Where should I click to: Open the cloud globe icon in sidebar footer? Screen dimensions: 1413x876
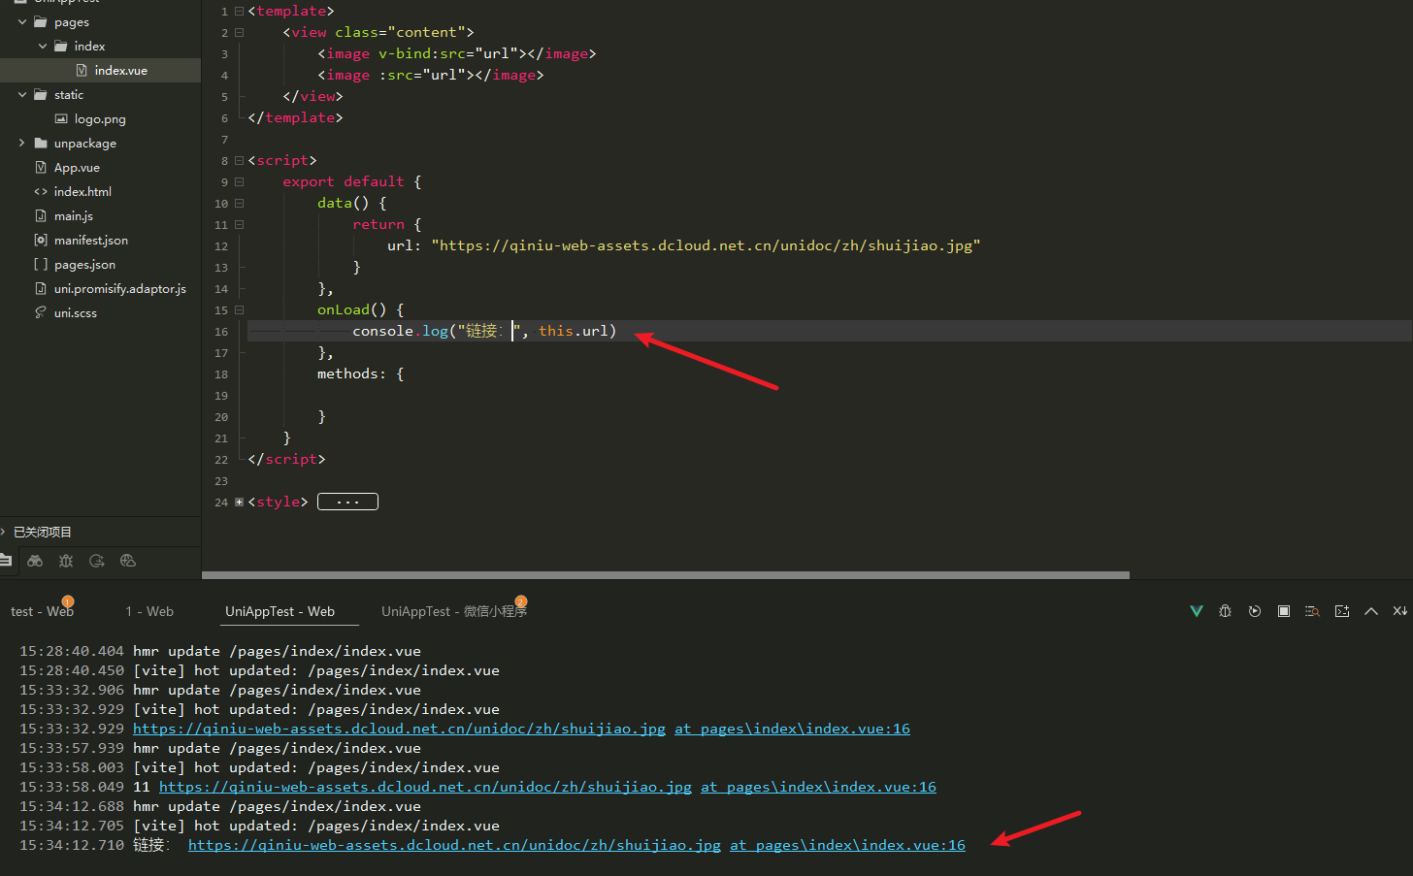(128, 561)
